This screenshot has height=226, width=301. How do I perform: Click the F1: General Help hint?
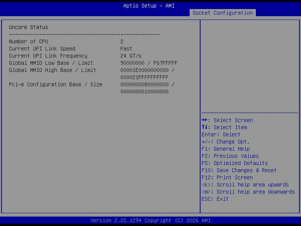point(225,149)
